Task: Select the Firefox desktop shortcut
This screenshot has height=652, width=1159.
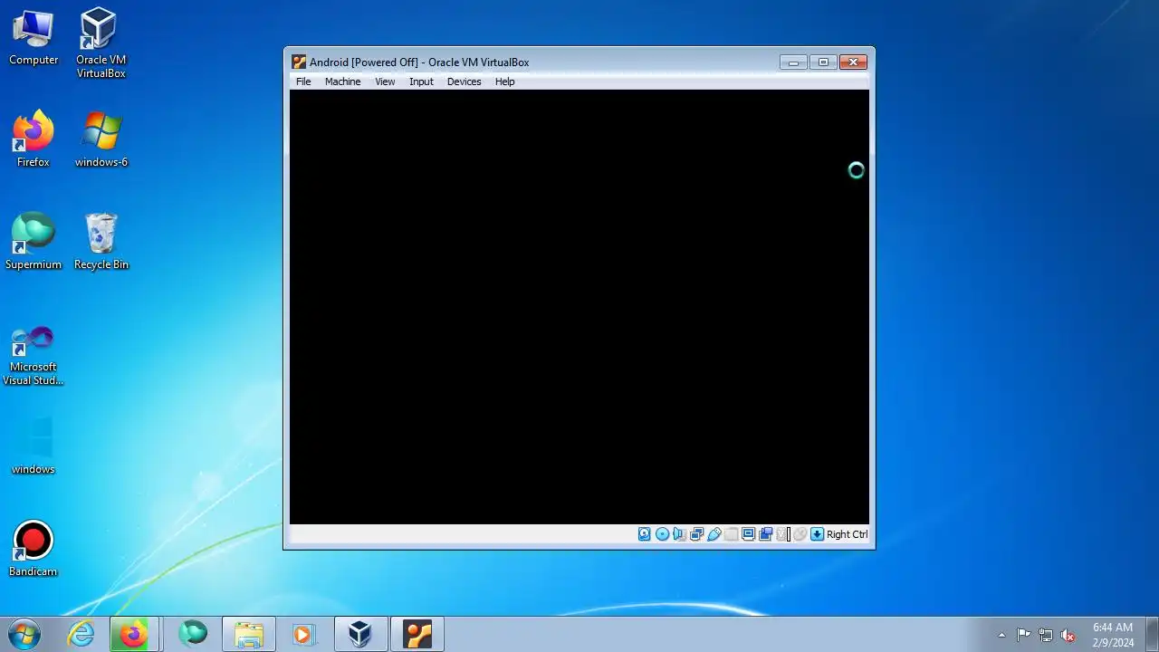Action: (x=34, y=139)
